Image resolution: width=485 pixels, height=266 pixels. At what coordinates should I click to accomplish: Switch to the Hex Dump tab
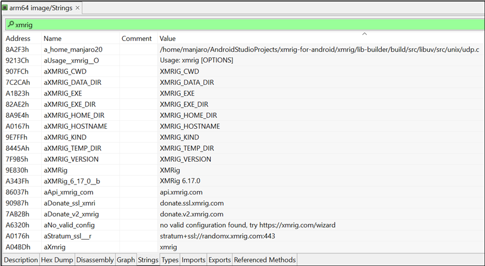click(x=57, y=260)
